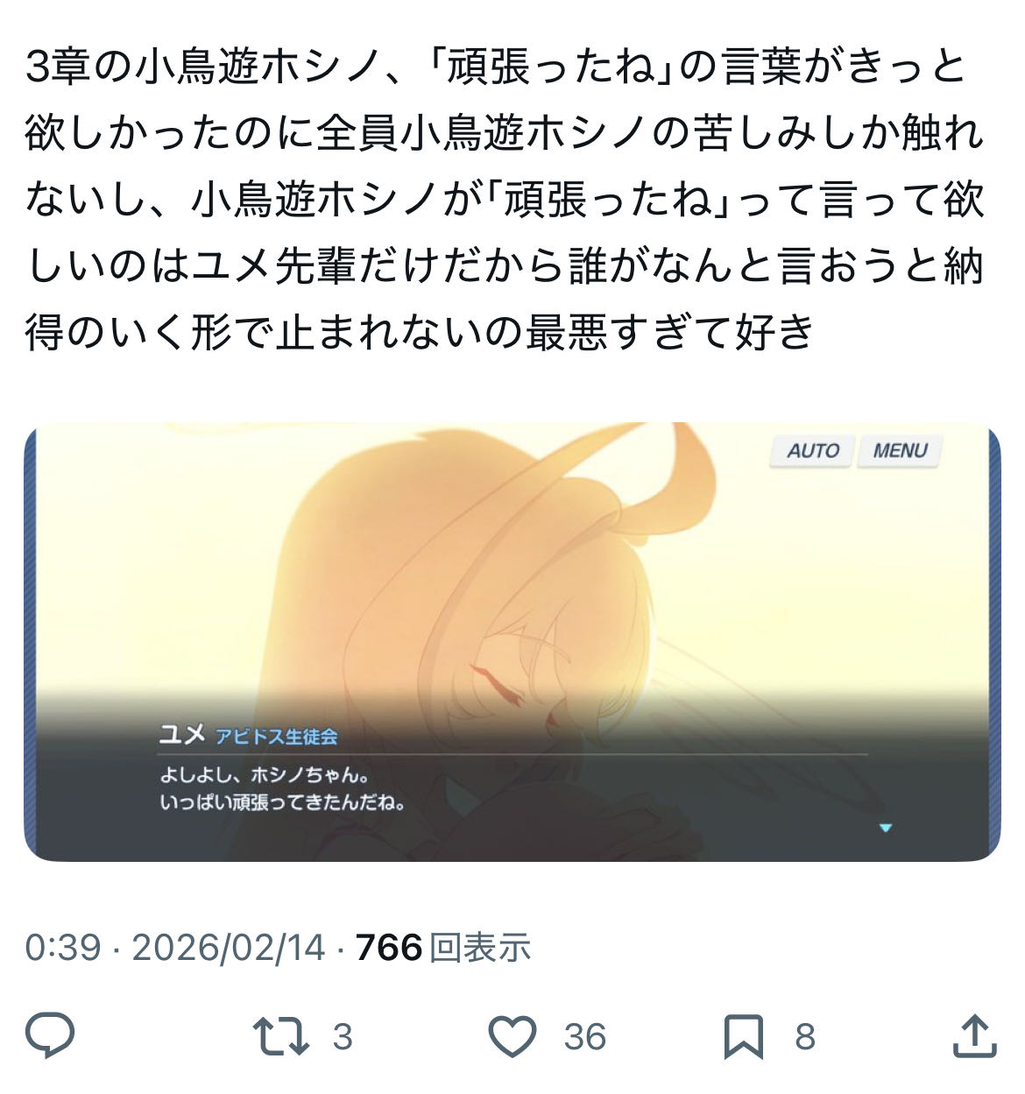Tap the retweet arrows icon

pos(280,1035)
